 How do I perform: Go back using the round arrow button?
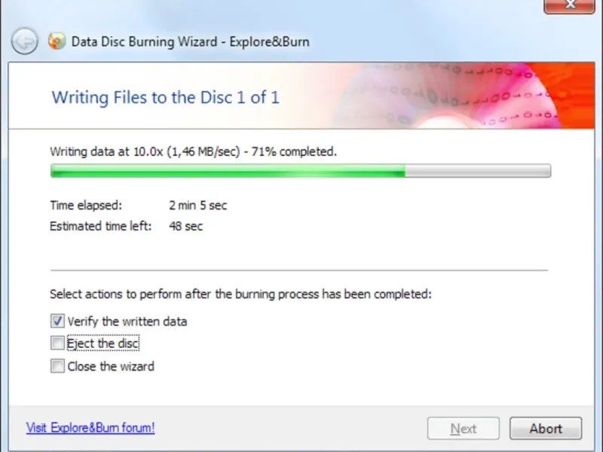click(x=25, y=41)
